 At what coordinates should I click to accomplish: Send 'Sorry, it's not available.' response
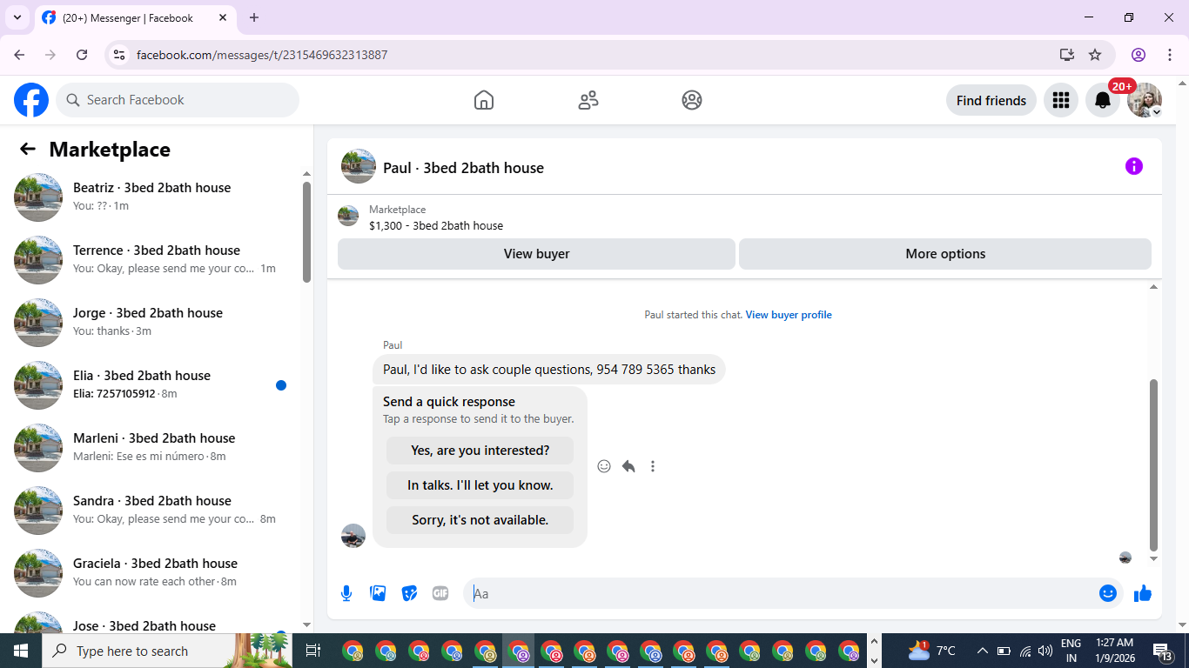tap(480, 520)
